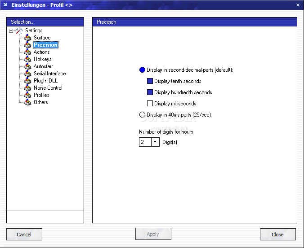
Task: Click the icon beside Autostart
Action: pos(28,66)
